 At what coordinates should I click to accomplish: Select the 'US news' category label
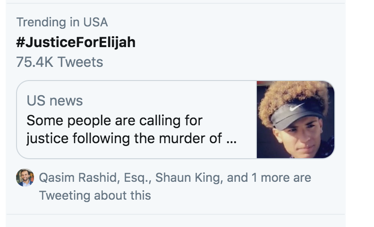click(x=54, y=100)
